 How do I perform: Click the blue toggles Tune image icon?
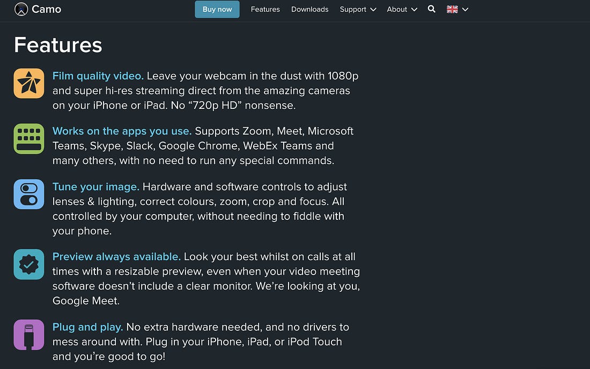[x=29, y=194]
